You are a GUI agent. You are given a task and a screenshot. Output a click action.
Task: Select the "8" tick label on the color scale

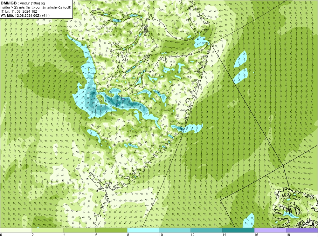(x=128, y=235)
